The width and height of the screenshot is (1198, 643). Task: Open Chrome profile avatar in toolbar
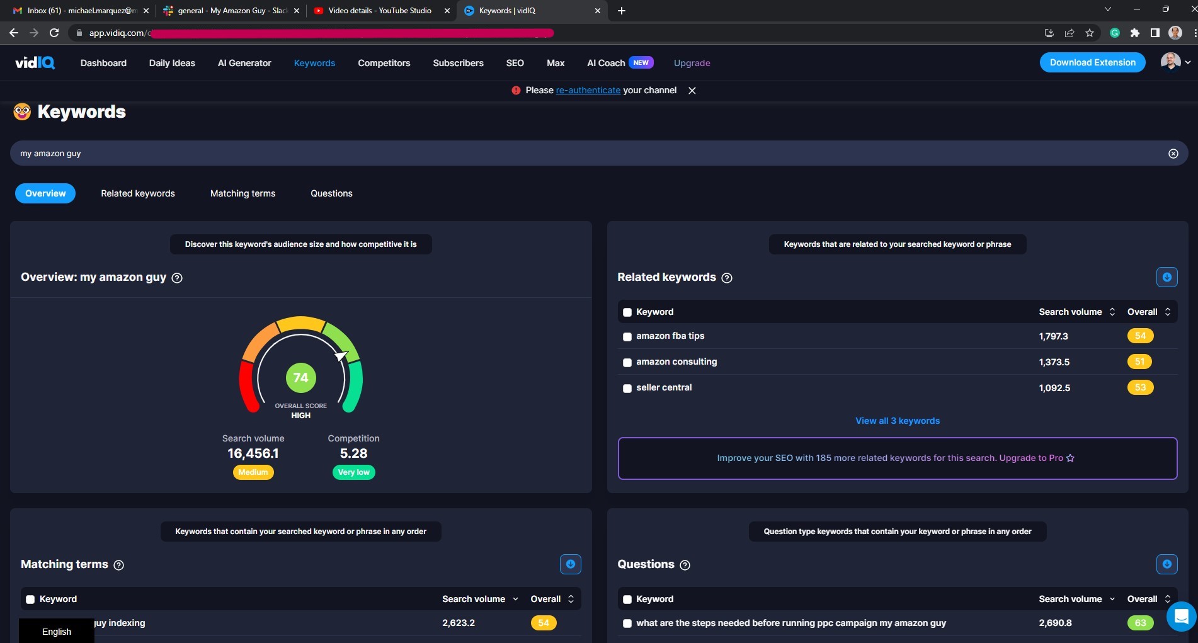point(1175,33)
